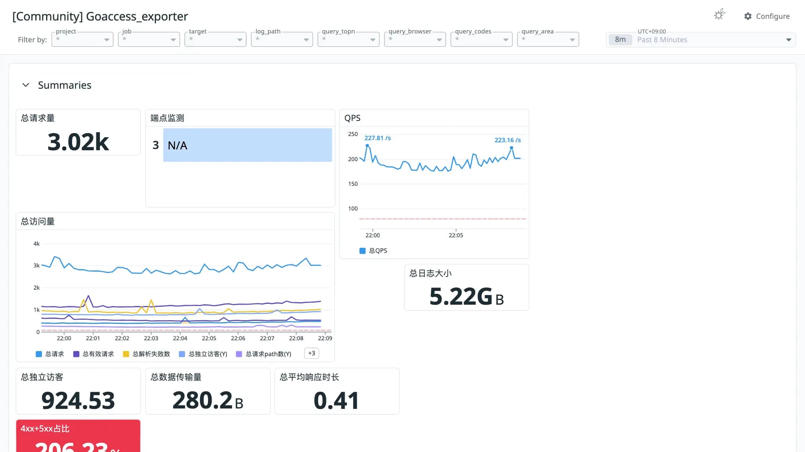
Task: Toggle the 总请求path数(Y) legend series
Action: pos(264,354)
